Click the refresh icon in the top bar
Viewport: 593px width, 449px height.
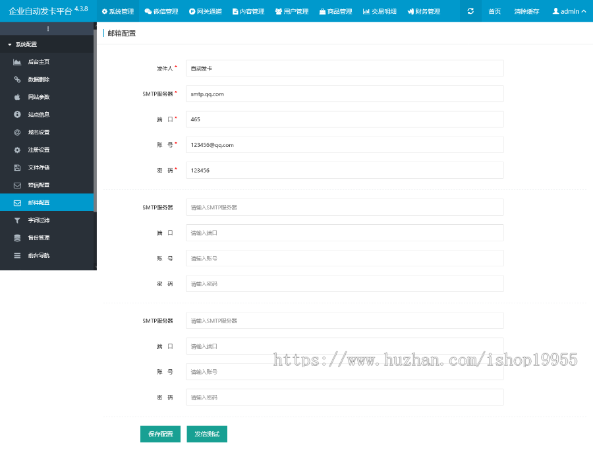point(470,11)
